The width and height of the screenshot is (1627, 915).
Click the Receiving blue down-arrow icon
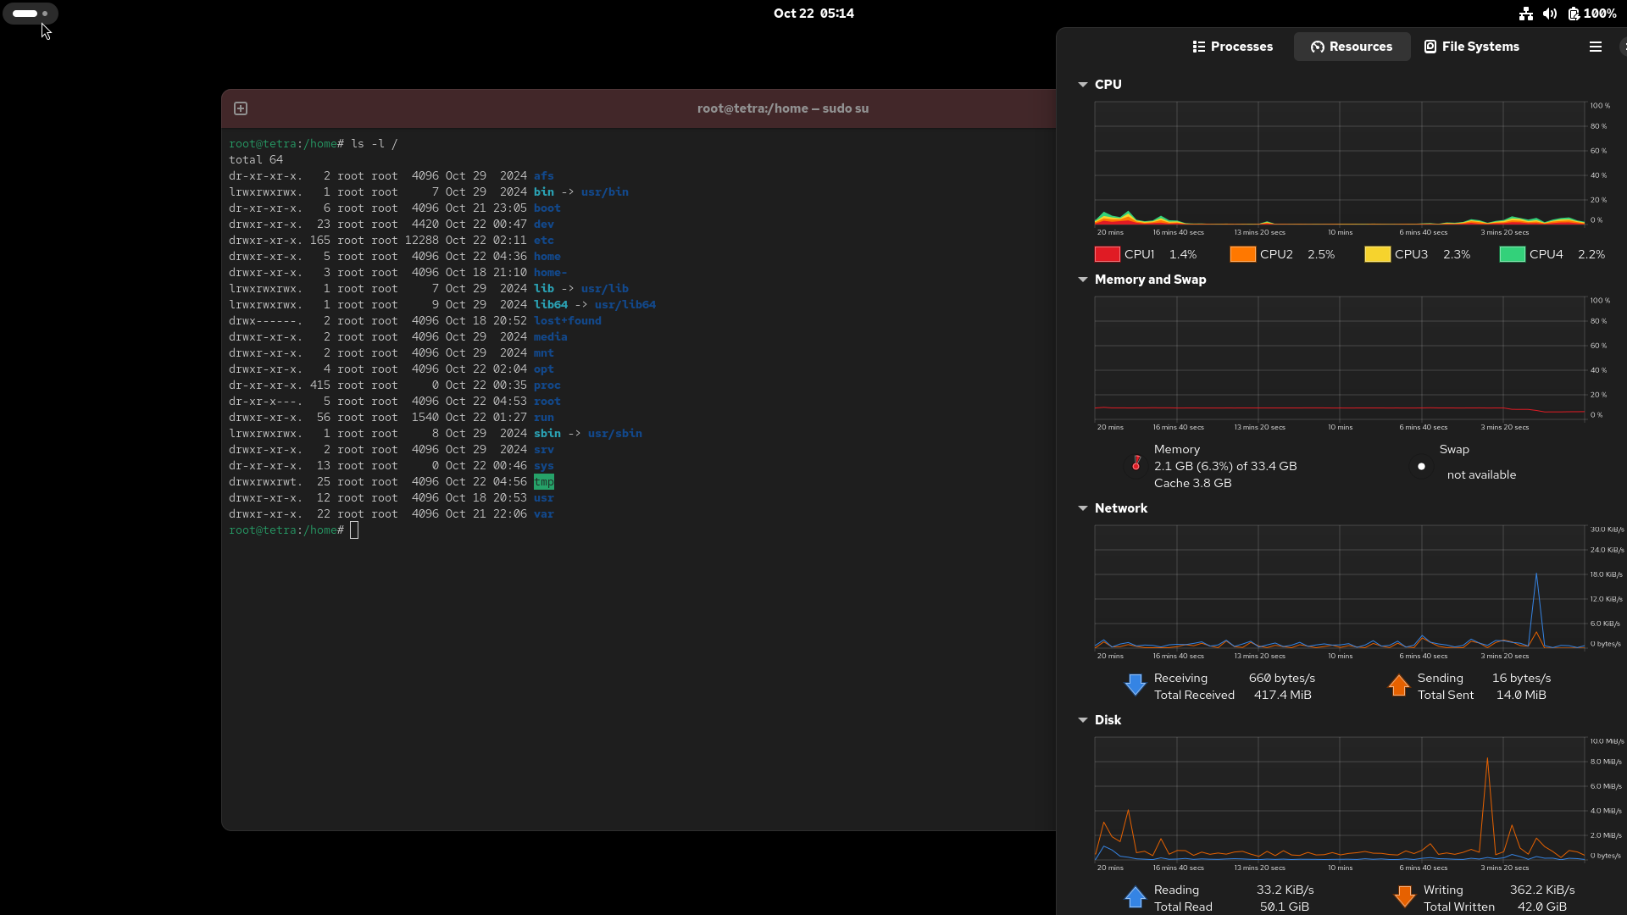(x=1135, y=685)
